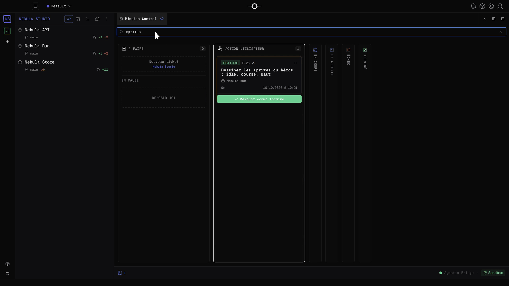Open more options menu in Nebula Studio header
Viewport: 509px width, 286px height.
106,19
